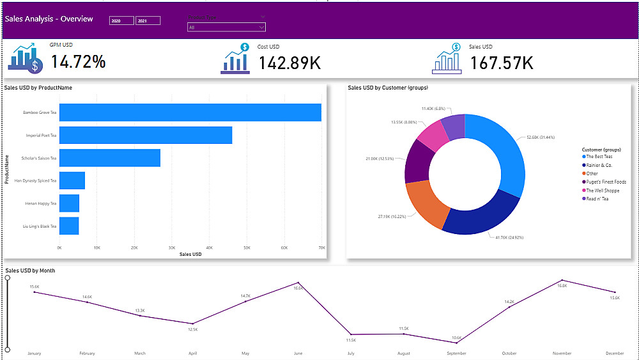
Task: Click the top handle of month chart zoom slider
Action: (x=7, y=278)
